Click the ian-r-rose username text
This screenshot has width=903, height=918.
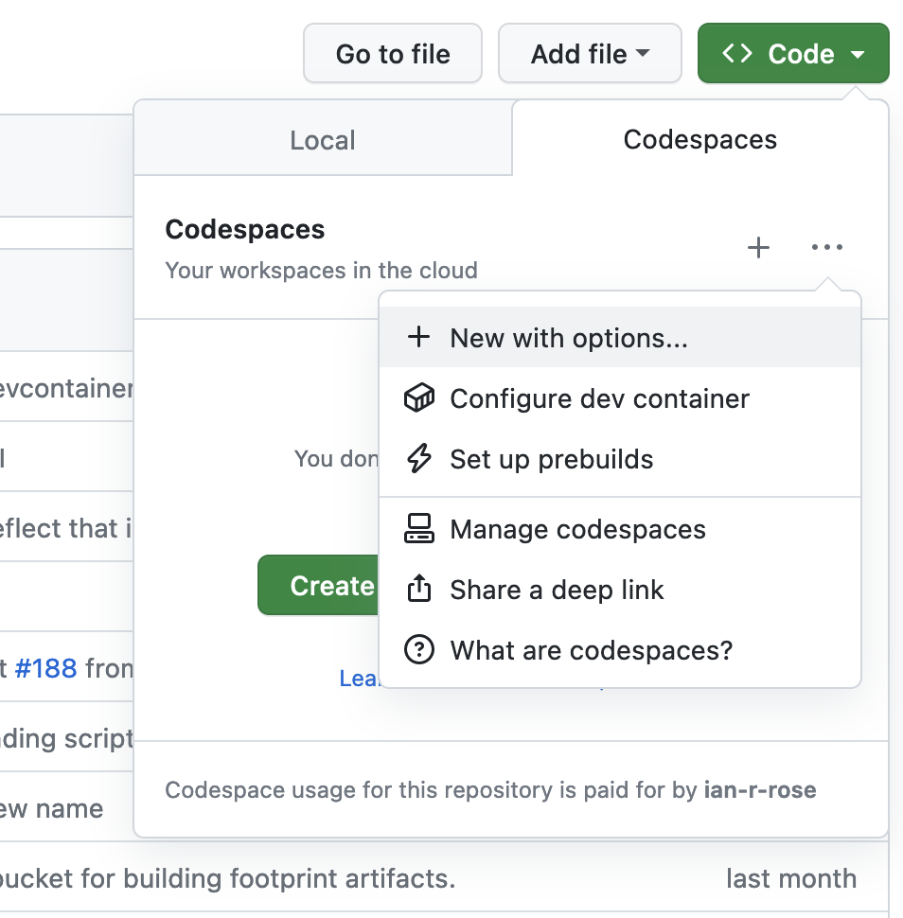pos(760,790)
